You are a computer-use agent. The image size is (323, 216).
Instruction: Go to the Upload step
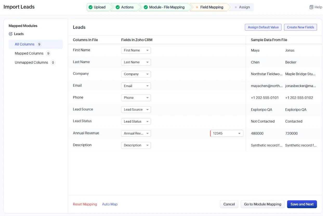click(99, 7)
